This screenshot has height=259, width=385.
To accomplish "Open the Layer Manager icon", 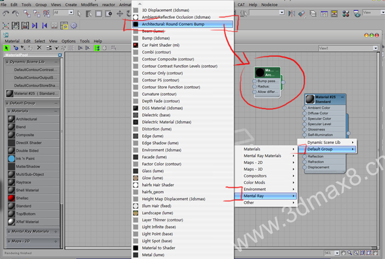I will tap(313, 13).
